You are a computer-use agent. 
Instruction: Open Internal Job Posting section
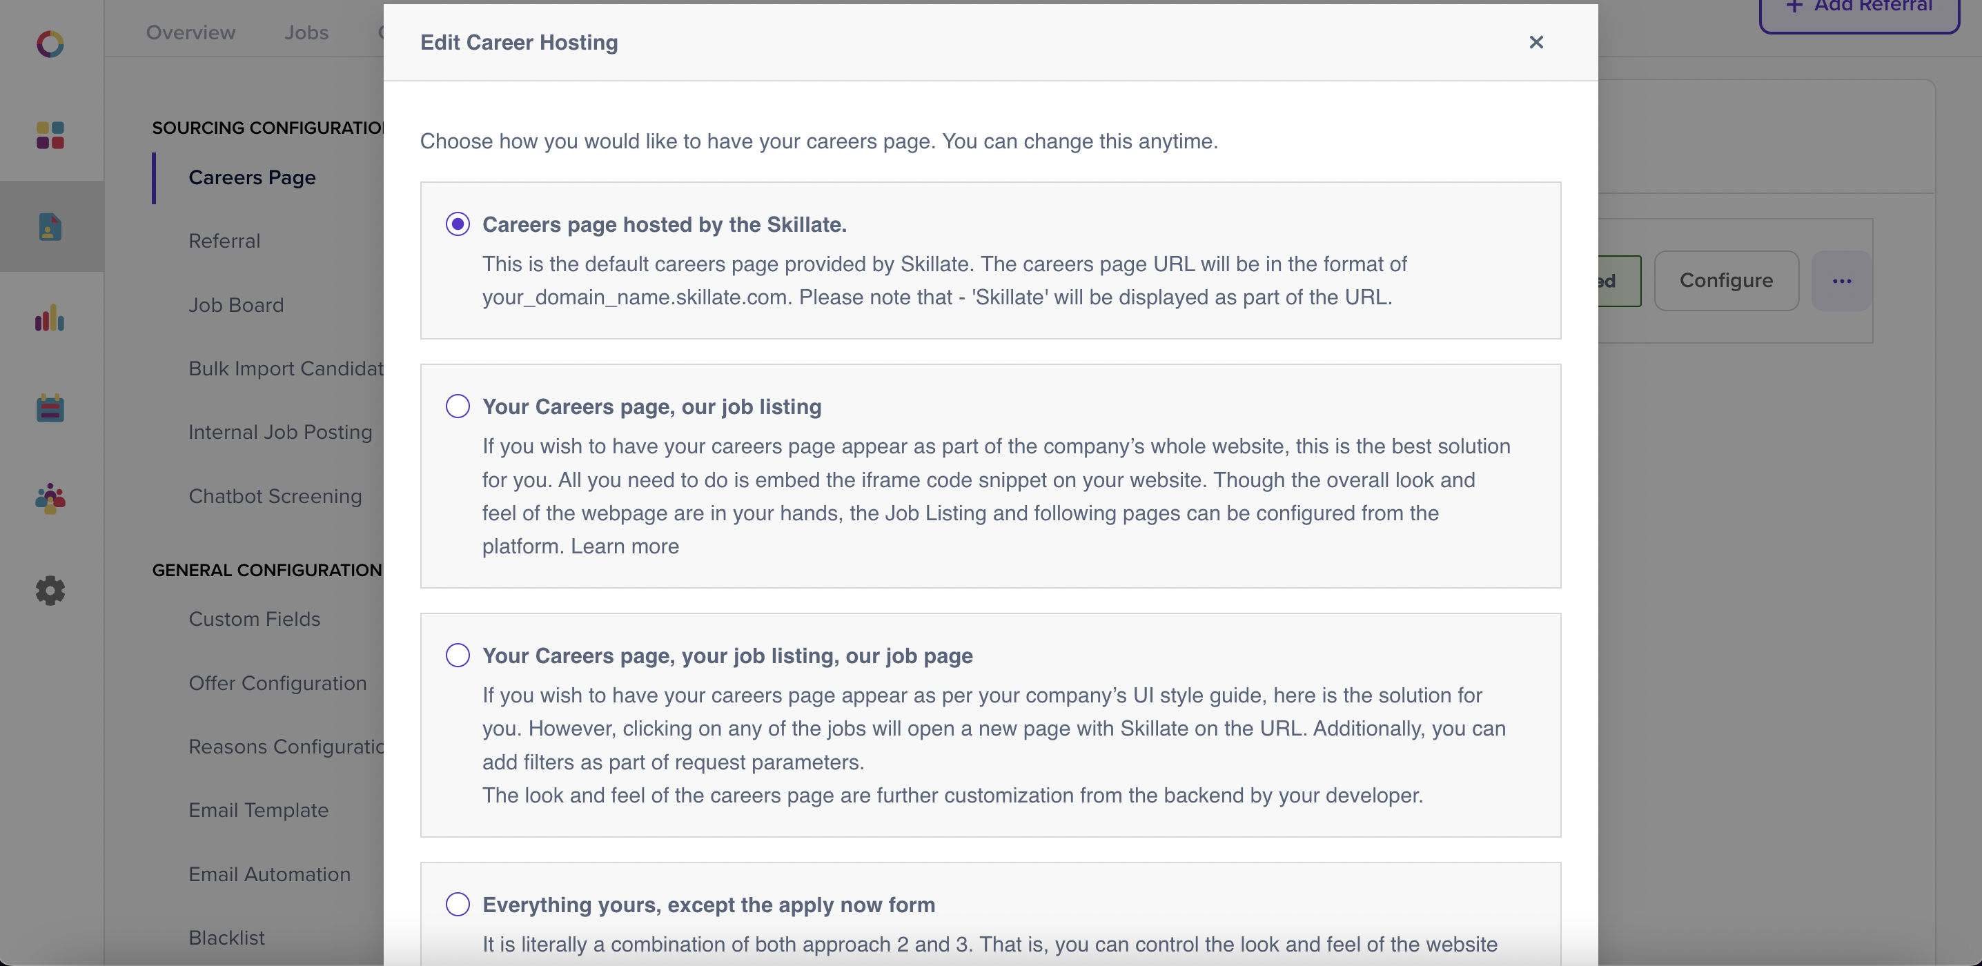click(281, 433)
